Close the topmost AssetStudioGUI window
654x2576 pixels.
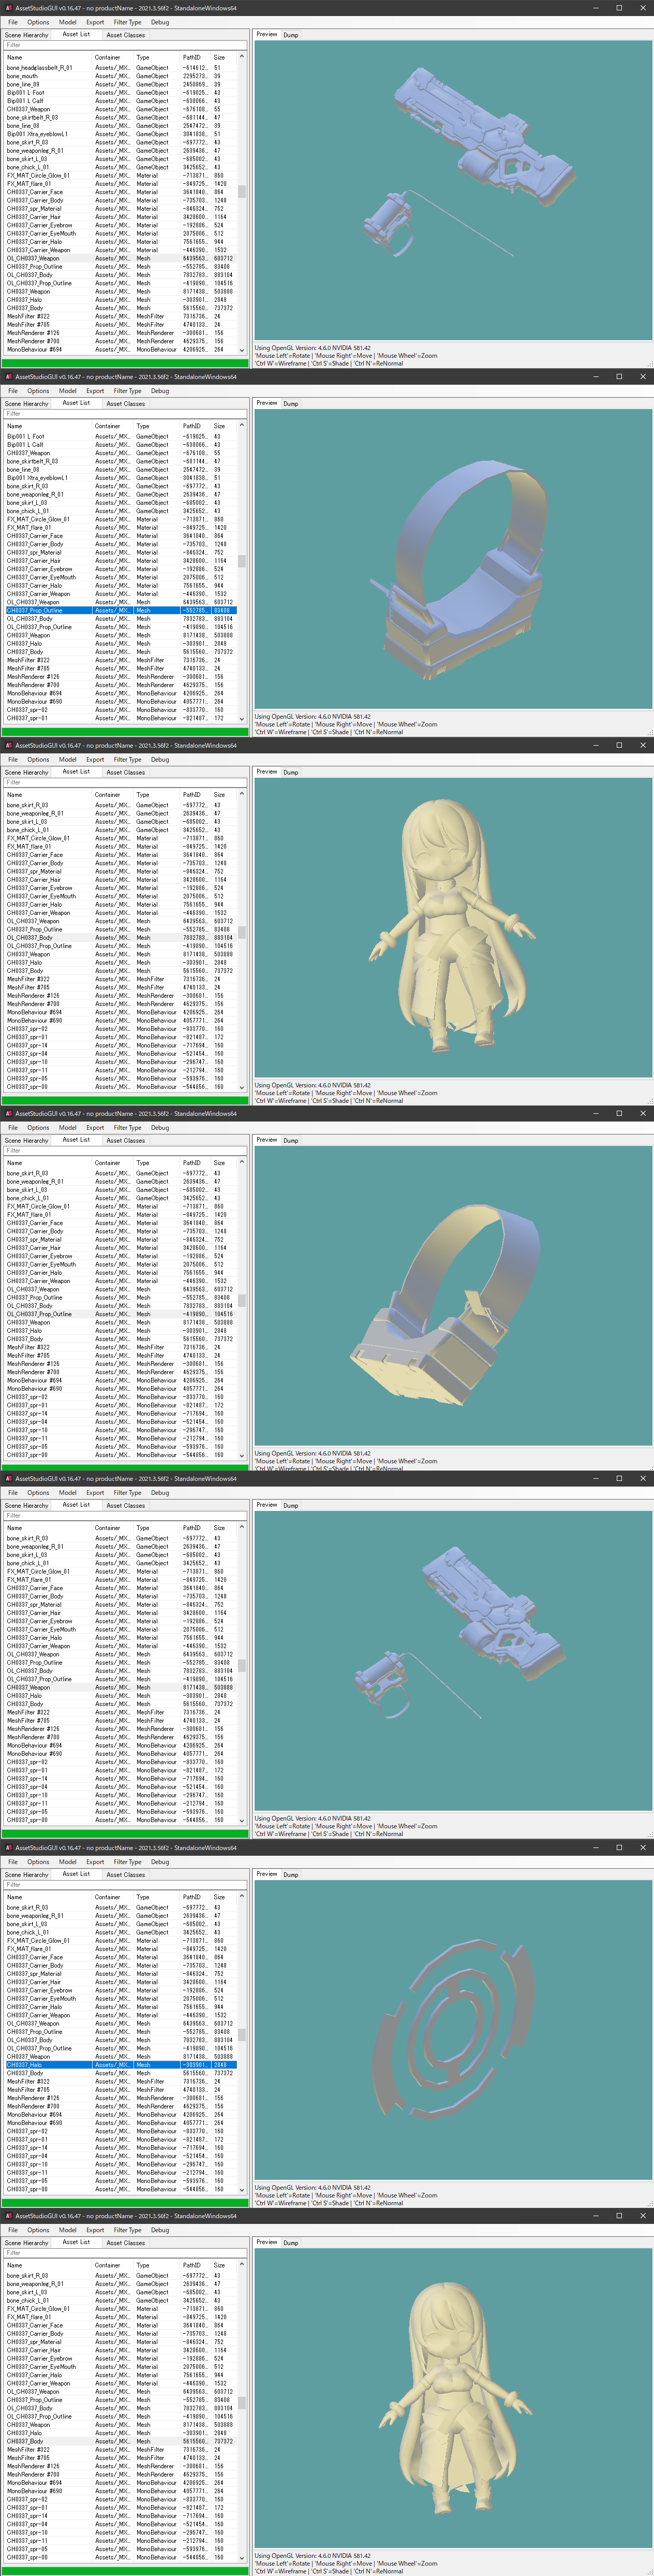642,8
